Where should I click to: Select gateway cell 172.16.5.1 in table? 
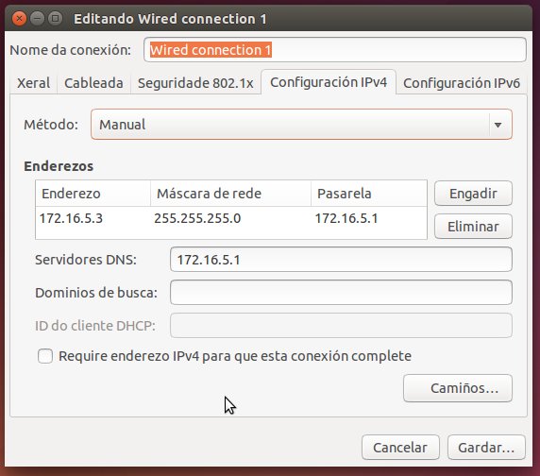(346, 218)
